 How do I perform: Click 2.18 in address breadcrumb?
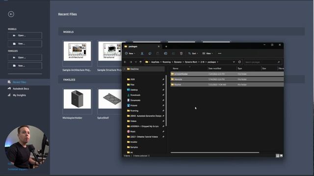(203, 62)
